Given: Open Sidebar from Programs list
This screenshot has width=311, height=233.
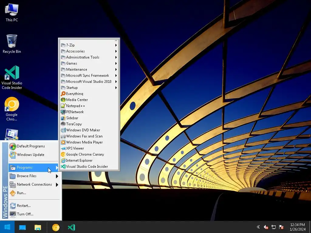Looking at the screenshot, I should tap(89, 118).
